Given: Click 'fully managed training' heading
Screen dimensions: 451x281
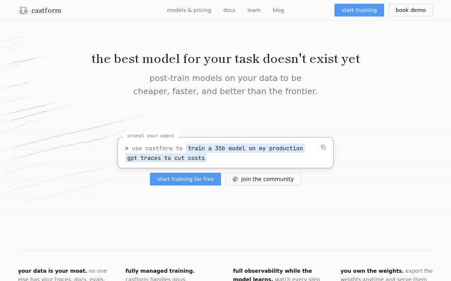Looking at the screenshot, I should coord(160,271).
